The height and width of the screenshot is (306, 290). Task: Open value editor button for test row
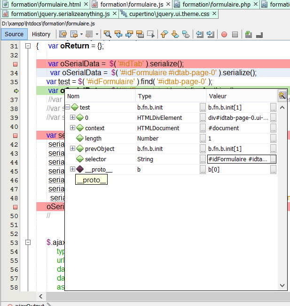[x=273, y=107]
